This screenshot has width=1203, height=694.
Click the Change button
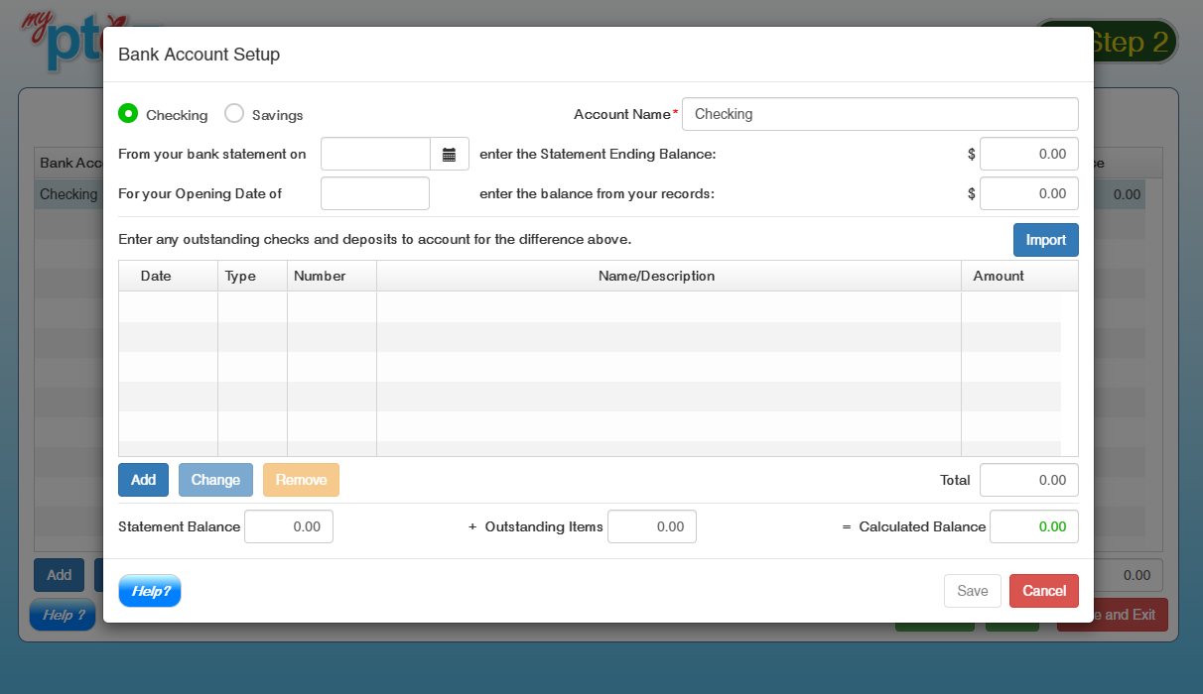point(215,480)
